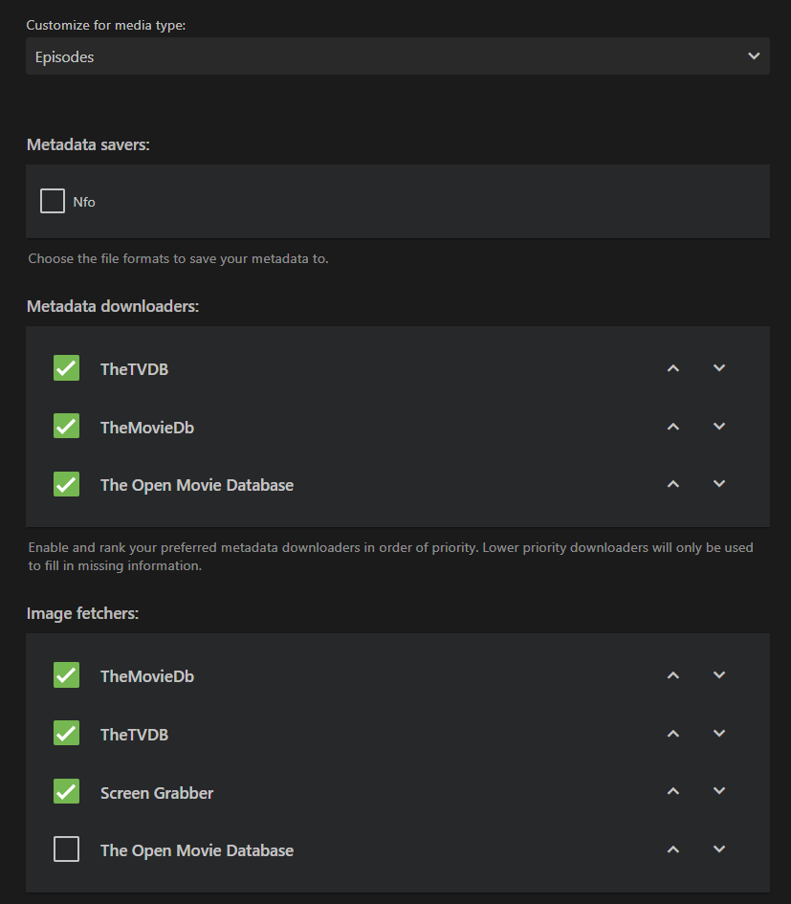Move TheTVDB image fetcher down
Screen dimensions: 791x904
coord(719,734)
